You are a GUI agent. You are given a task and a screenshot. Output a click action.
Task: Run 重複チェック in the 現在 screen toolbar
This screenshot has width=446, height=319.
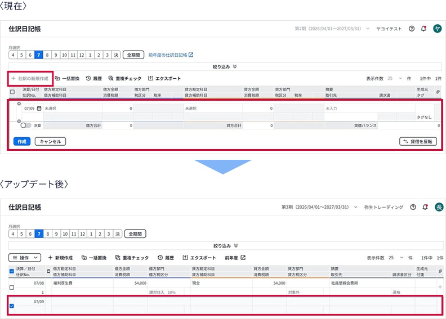[125, 78]
